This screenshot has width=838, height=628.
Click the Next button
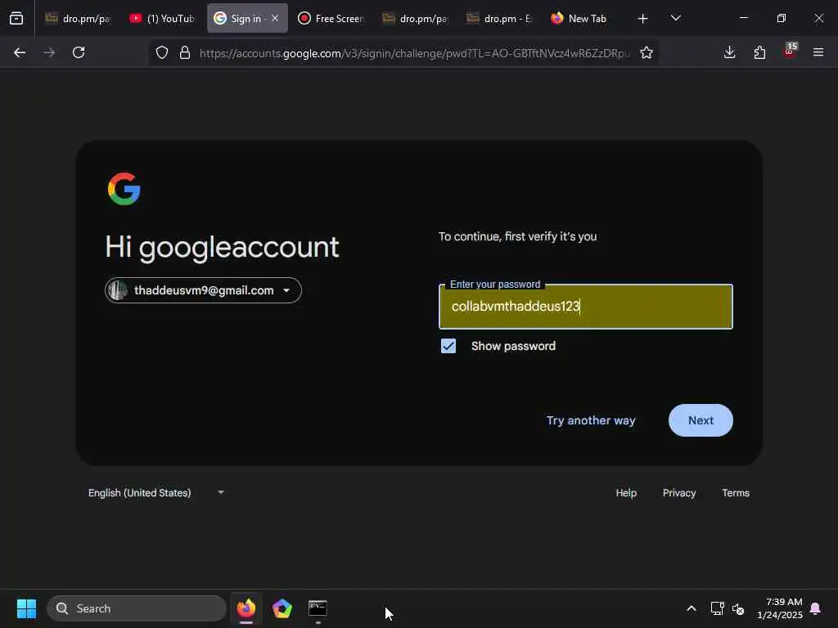pos(701,420)
